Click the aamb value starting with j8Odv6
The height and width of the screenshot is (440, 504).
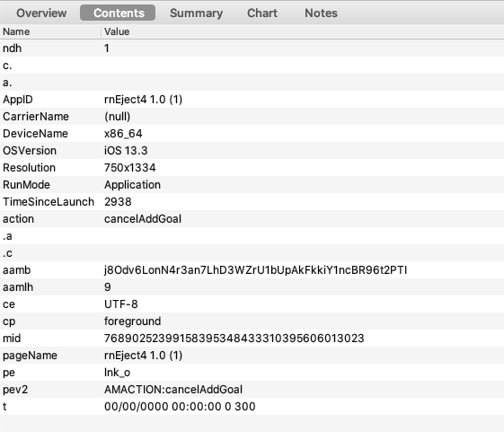click(x=255, y=270)
